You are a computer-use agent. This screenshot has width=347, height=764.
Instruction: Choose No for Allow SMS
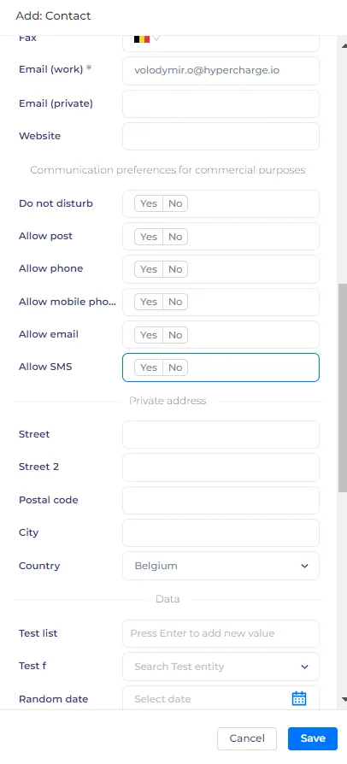click(x=175, y=367)
